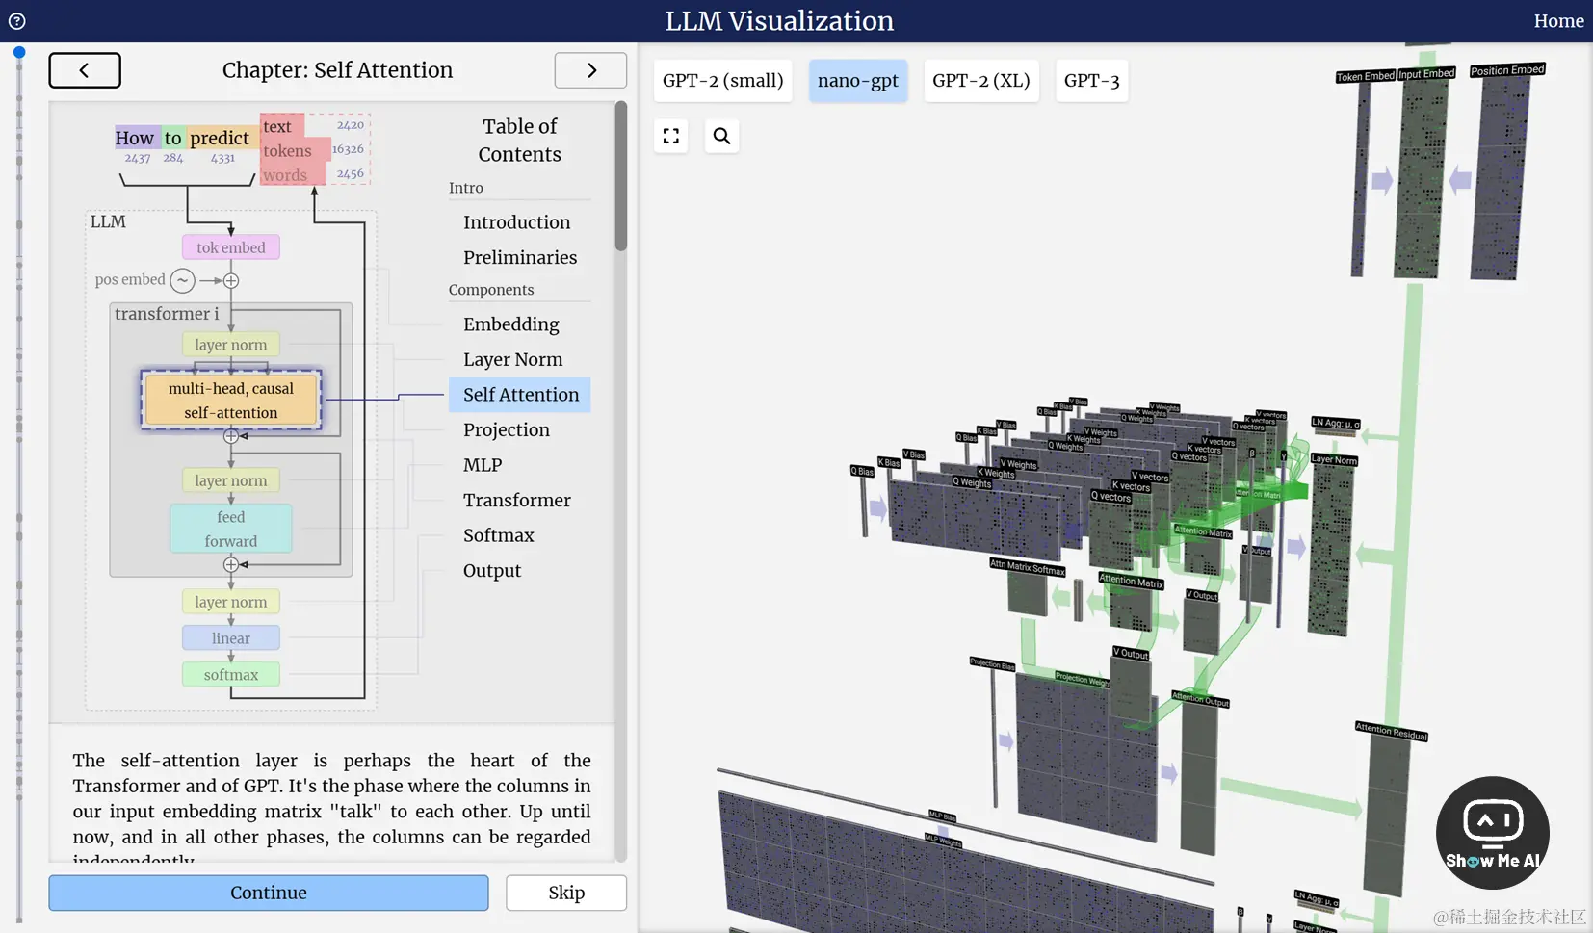This screenshot has height=933, width=1593.
Task: Click the Attn Matrix Softmax label
Action: tap(1028, 567)
